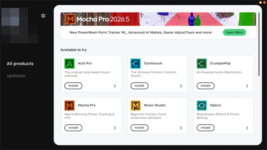Image resolution: width=267 pixels, height=150 pixels.
Task: Expand Continuum details chevron
Action: click(181, 86)
